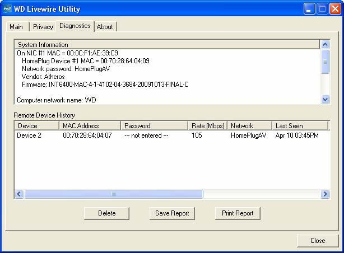This screenshot has width=344, height=253.
Task: Click the System Information vertical scrollbar thumb
Action: (x=325, y=62)
